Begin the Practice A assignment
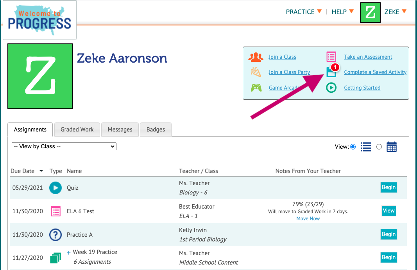The height and width of the screenshot is (270, 417). click(389, 234)
